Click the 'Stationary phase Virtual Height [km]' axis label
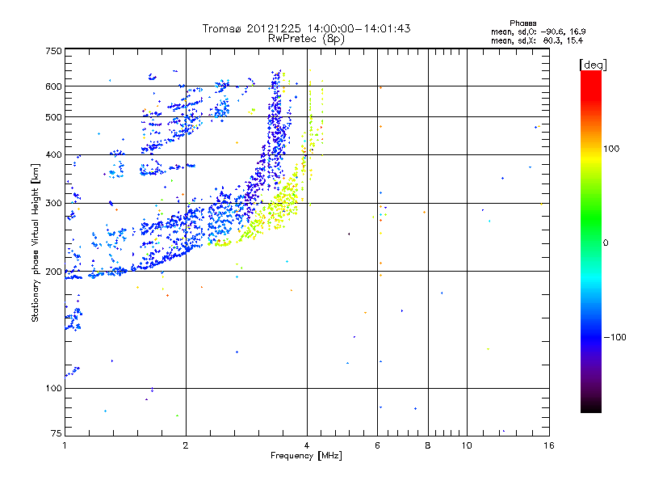Screen dimensions: 646x485 [35, 243]
